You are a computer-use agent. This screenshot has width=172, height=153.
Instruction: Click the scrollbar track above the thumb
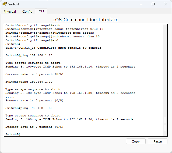point(165,70)
